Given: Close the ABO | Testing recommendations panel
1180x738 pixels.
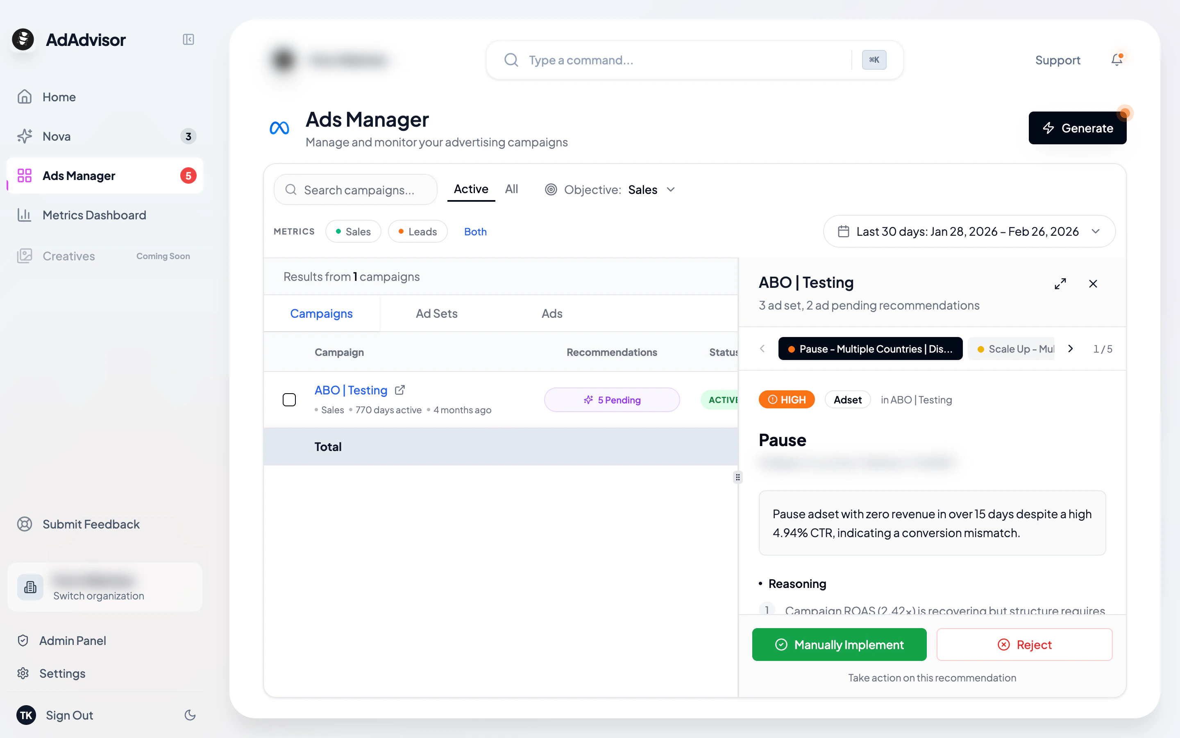Looking at the screenshot, I should click(x=1093, y=284).
